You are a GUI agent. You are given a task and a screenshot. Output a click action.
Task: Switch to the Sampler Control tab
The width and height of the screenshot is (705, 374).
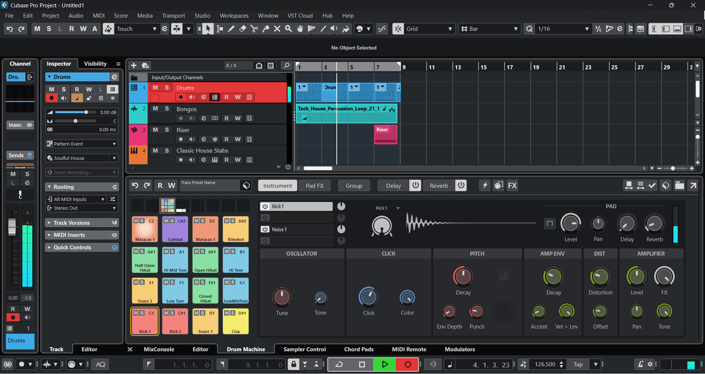[x=304, y=349]
